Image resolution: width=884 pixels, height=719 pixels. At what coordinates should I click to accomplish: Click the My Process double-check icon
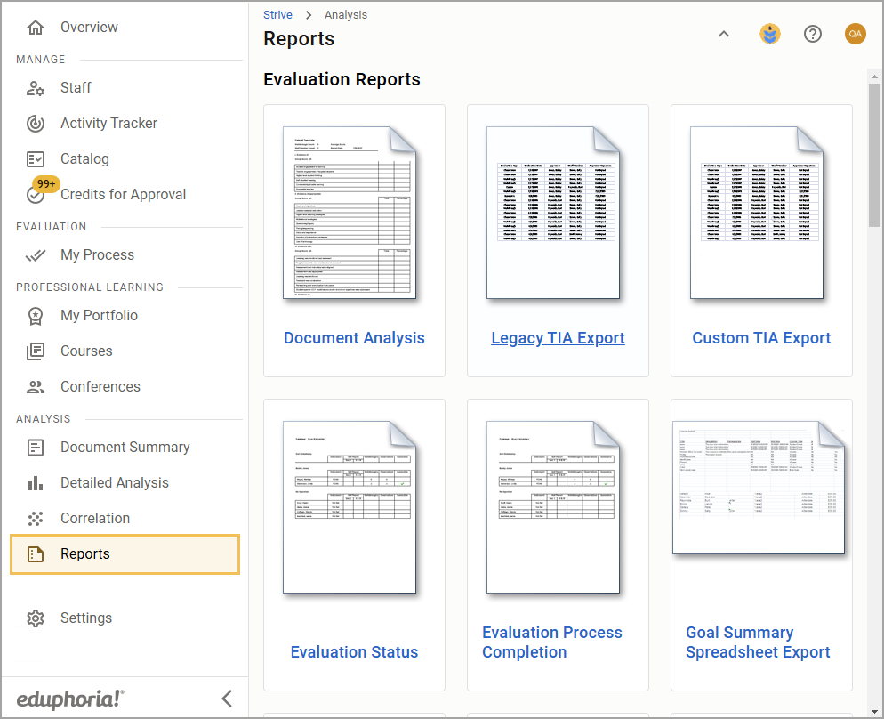(x=36, y=255)
